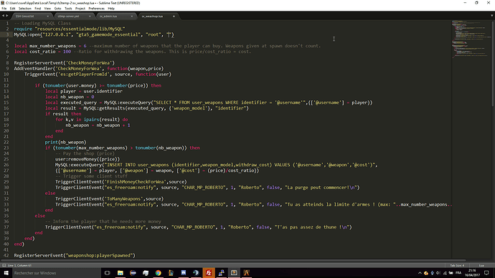
Task: Open FileZilla from the taskbar
Action: click(209, 273)
